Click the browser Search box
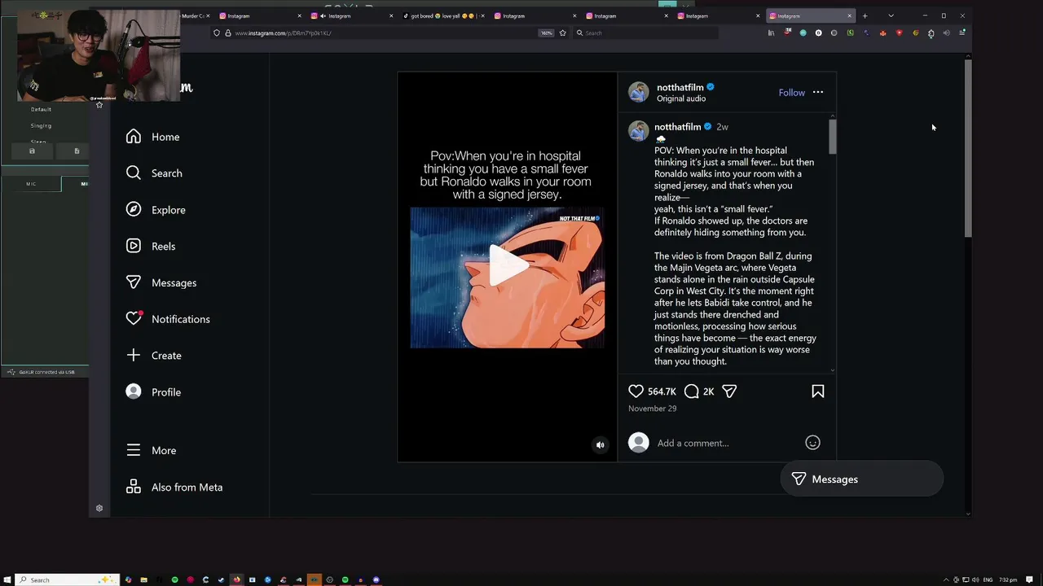The image size is (1043, 586). click(645, 33)
